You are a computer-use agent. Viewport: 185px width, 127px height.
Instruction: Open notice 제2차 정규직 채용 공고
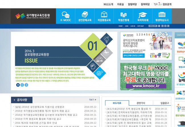point(42,111)
